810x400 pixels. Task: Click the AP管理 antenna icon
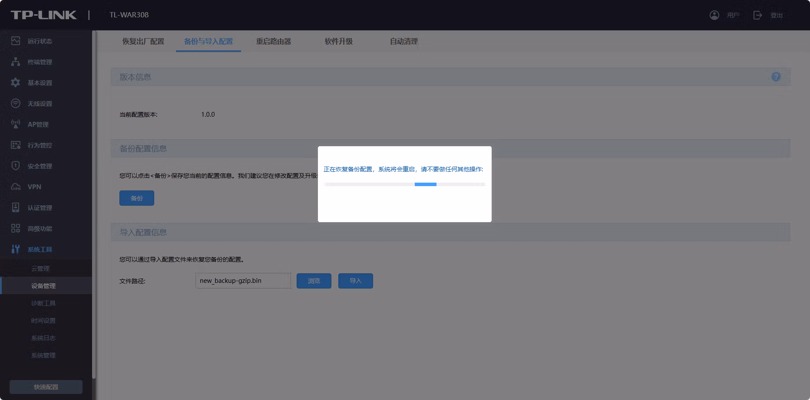click(x=16, y=124)
